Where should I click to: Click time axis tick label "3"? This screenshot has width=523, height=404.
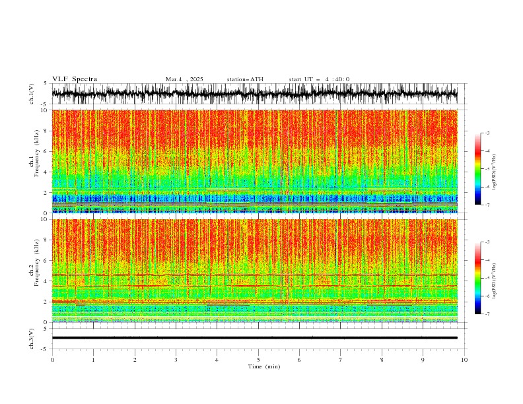176,360
